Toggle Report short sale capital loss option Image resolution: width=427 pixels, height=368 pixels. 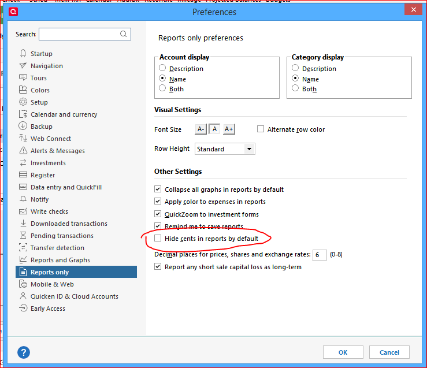click(x=158, y=266)
